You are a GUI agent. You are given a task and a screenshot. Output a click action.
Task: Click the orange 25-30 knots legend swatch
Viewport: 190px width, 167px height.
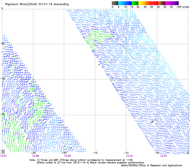click(x=148, y=3)
